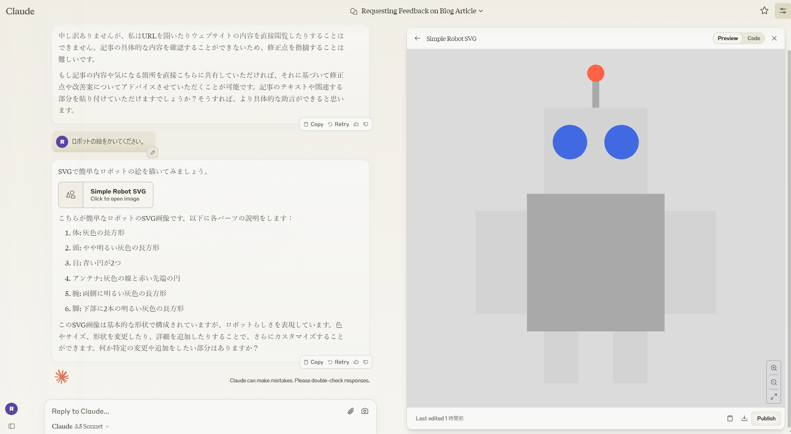Download the Simple Robot SVG artifact
The width and height of the screenshot is (791, 434).
point(744,418)
